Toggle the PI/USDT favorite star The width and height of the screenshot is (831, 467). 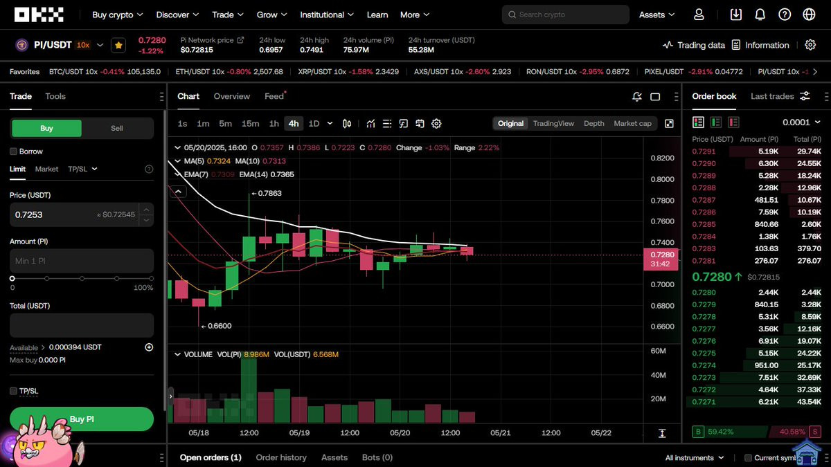coord(118,45)
